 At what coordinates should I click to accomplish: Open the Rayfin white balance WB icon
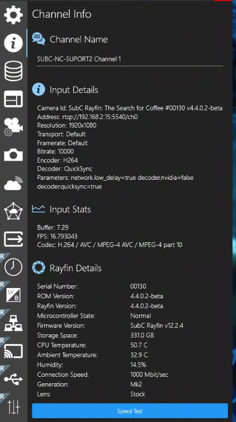[13, 295]
